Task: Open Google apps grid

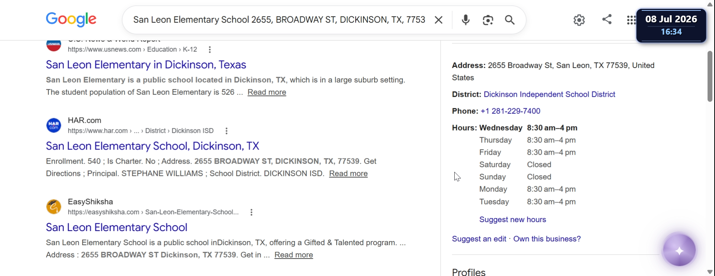Action: pos(631,20)
